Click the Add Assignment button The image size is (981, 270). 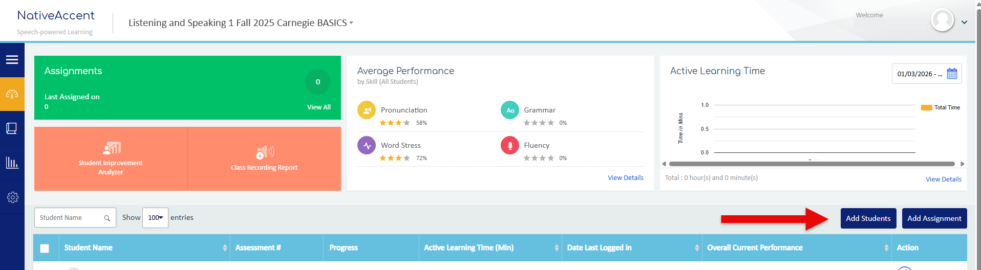(934, 218)
